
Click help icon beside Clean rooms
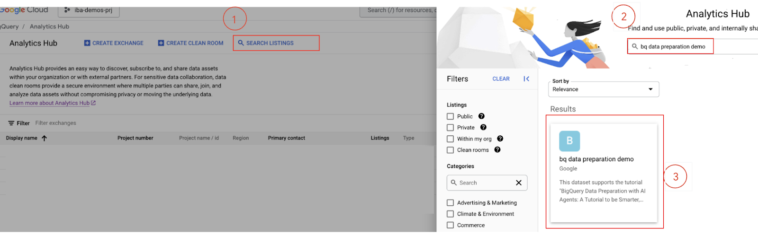click(497, 150)
